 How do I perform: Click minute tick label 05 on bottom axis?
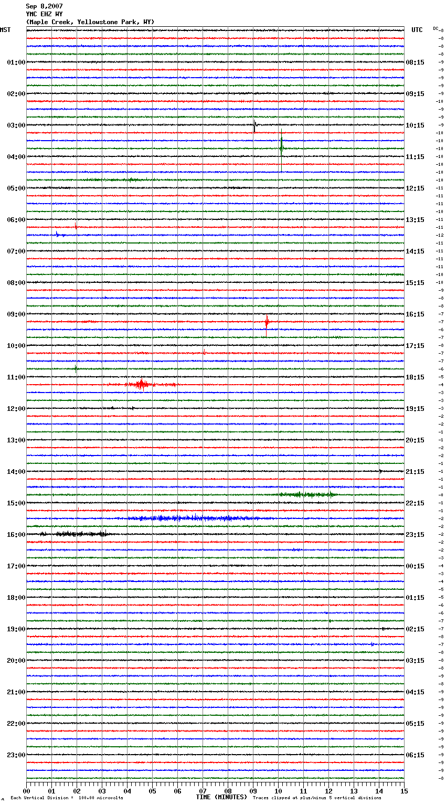(x=153, y=791)
